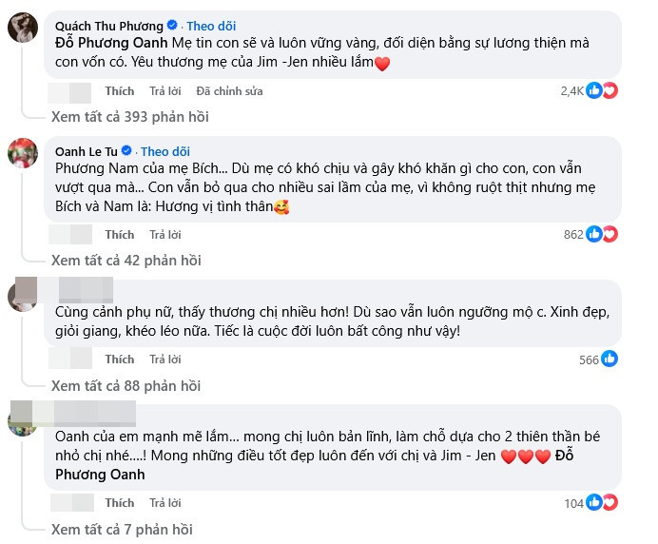Image resolution: width=658 pixels, height=544 pixels.
Task: Reply to Quách Thu Phương's comment
Action: click(164, 91)
